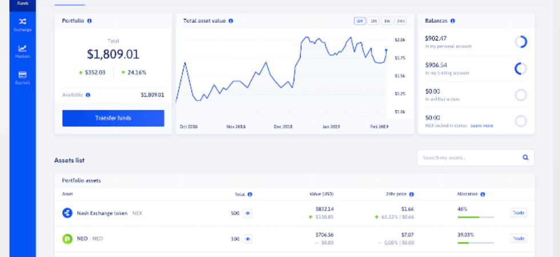Click info icon next to Balances heading
The width and height of the screenshot is (560, 257).
(x=453, y=21)
